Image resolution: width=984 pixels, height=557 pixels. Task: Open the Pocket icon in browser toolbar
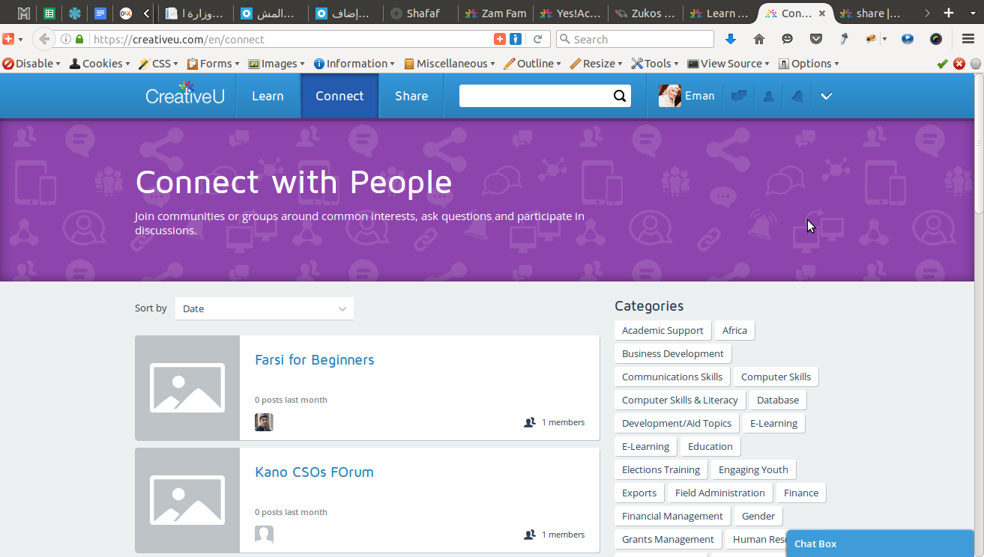tap(816, 39)
